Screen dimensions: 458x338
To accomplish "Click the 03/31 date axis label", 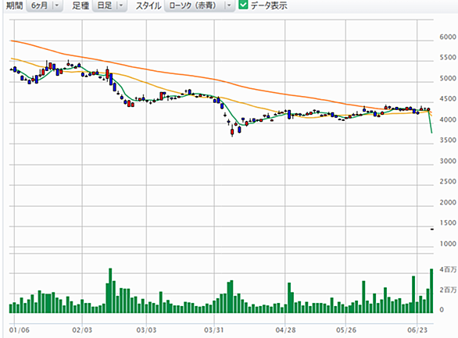I will [214, 330].
